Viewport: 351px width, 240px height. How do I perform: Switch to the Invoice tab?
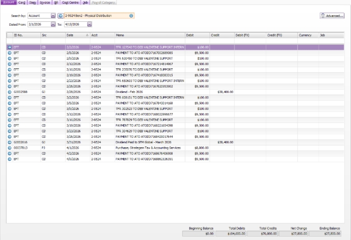tap(45, 2)
